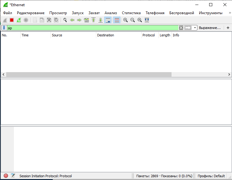The image size is (232, 180).
Task: Open the Запуск menu
Action: tap(78, 13)
